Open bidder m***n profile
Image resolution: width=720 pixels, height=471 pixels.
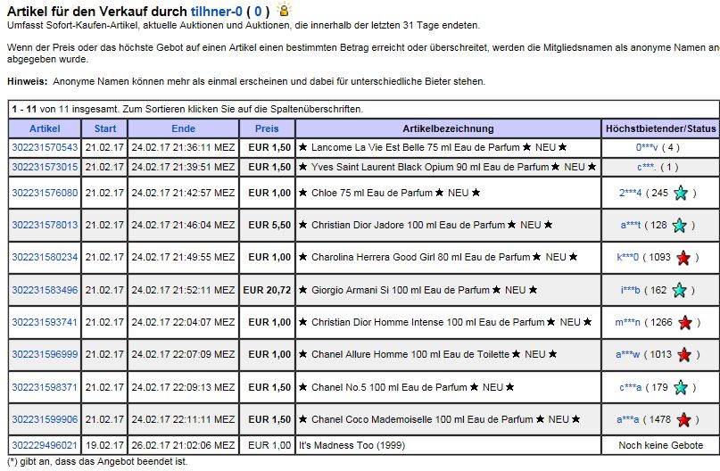click(x=627, y=322)
